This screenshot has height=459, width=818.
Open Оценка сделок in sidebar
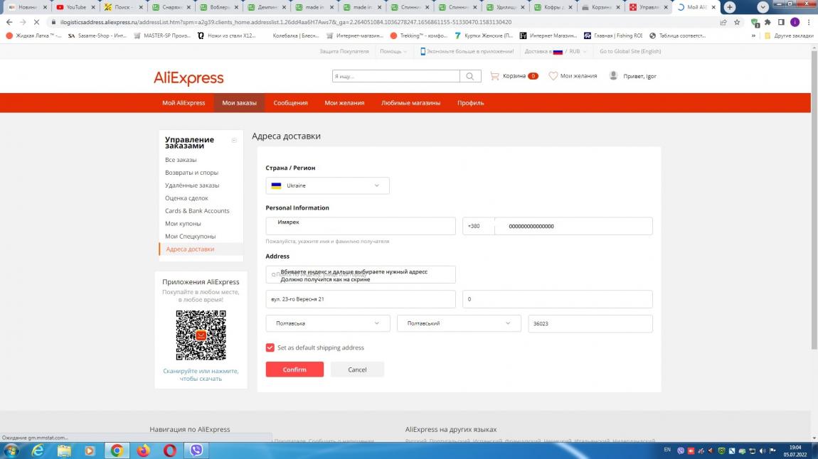[186, 198]
